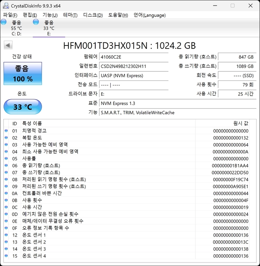This screenshot has height=266, width=260.
Task: Select the E: disk tab at 33 °C
Action: [49, 28]
